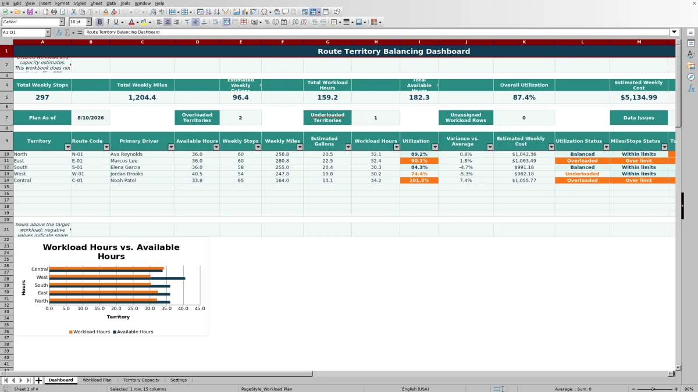The width and height of the screenshot is (698, 392).
Task: Expand the Name Box dropdown
Action: click(48, 33)
